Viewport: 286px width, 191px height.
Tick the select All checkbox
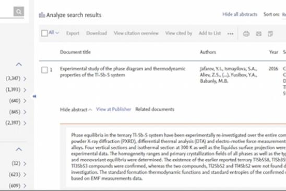click(44, 33)
